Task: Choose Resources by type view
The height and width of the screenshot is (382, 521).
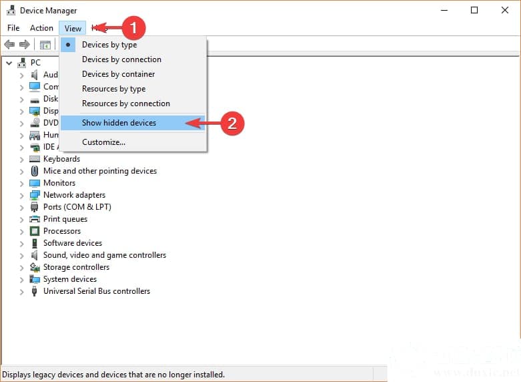Action: click(x=133, y=89)
